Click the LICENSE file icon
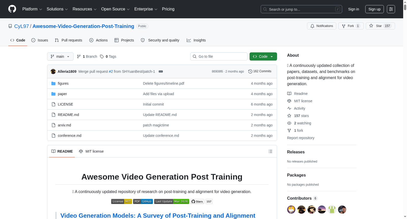Viewport: 407px width, 219px height. pyautogui.click(x=53, y=104)
